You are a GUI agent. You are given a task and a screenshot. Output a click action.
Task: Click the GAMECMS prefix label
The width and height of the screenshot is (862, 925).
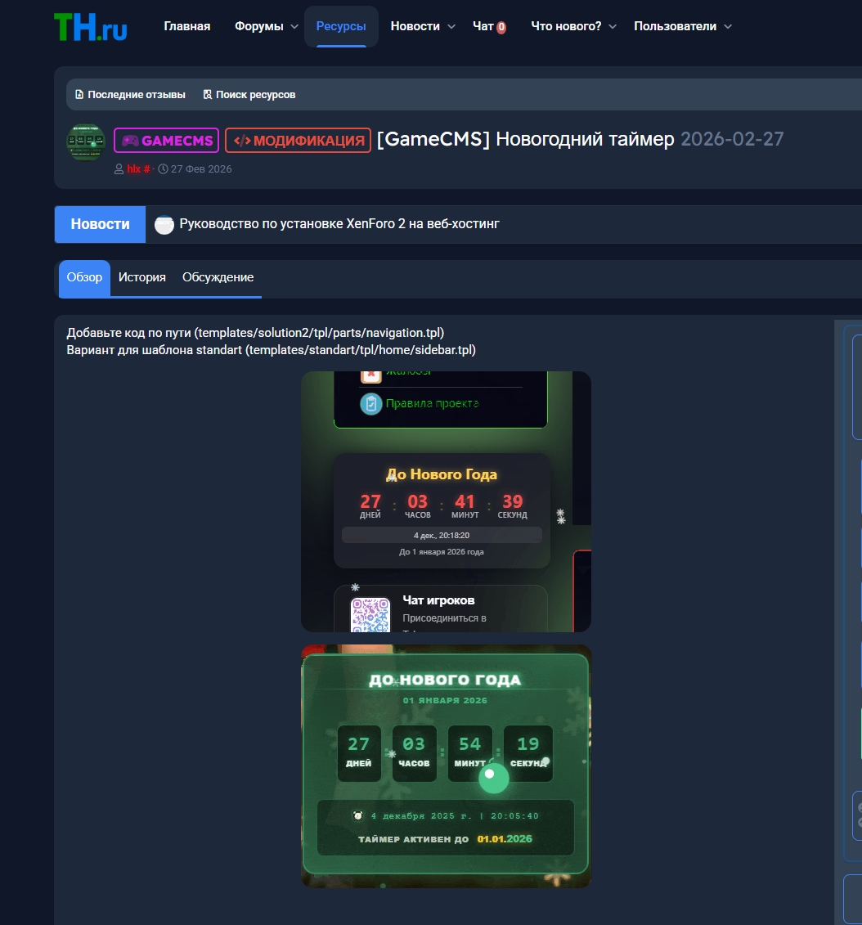(x=166, y=141)
